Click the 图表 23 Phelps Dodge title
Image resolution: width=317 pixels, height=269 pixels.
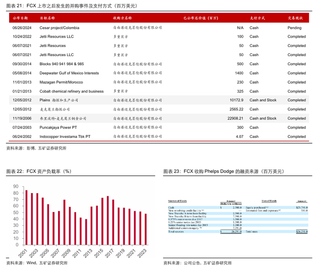point(223,171)
